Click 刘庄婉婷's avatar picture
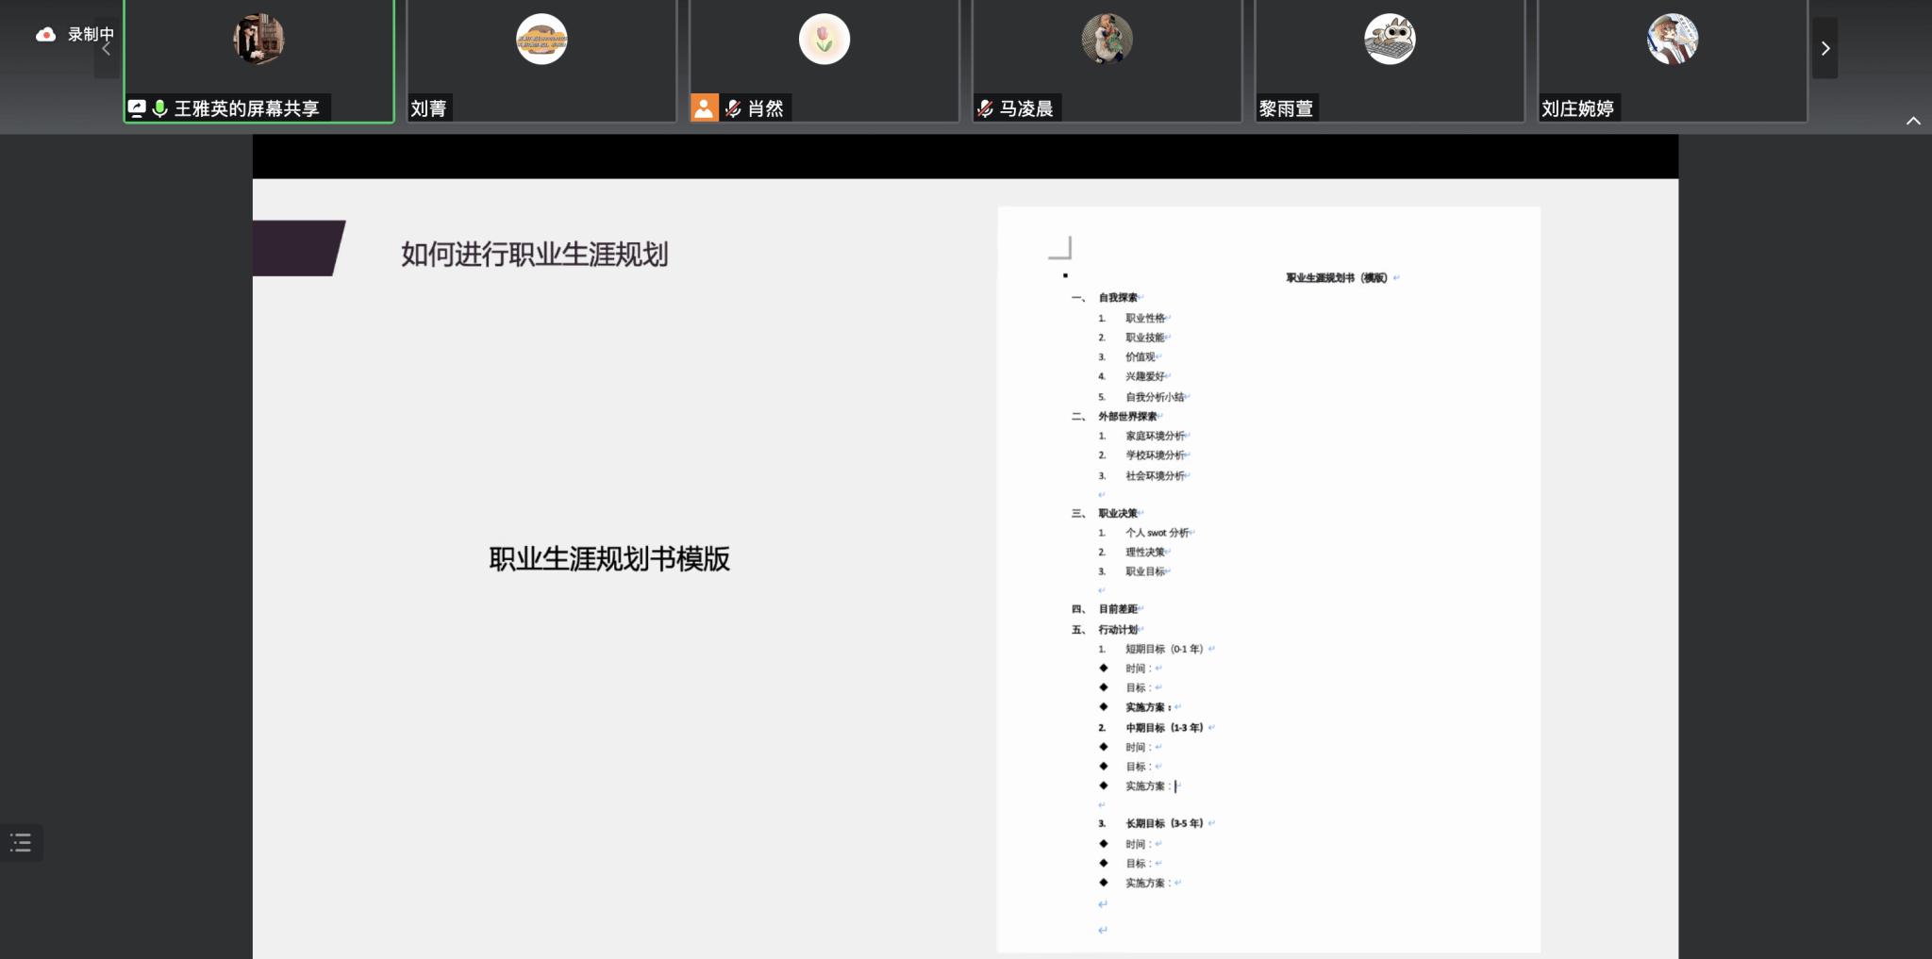The image size is (1932, 959). [1673, 40]
